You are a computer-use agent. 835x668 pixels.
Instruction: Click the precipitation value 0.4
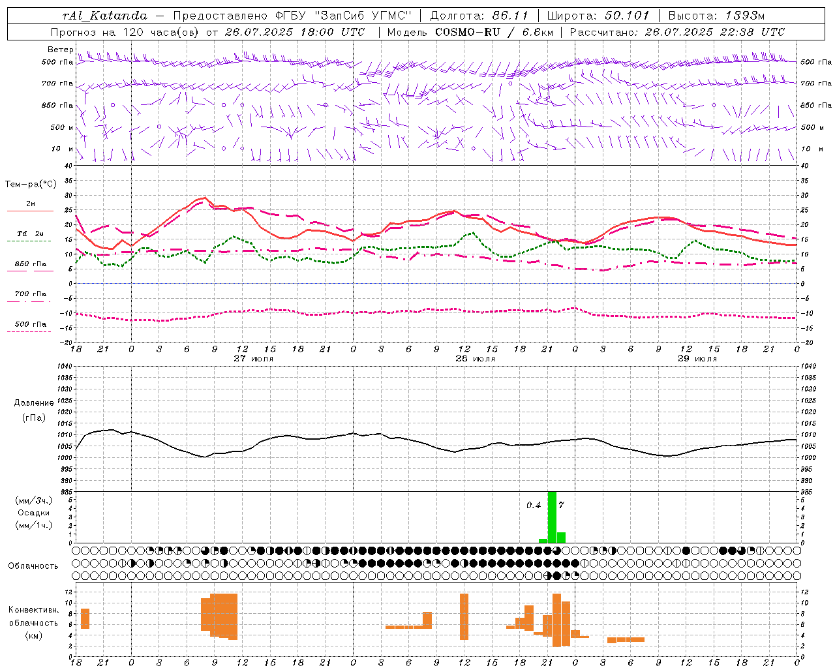(534, 505)
